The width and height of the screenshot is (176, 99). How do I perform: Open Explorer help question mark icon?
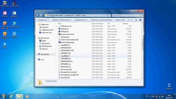pyautogui.click(x=140, y=20)
